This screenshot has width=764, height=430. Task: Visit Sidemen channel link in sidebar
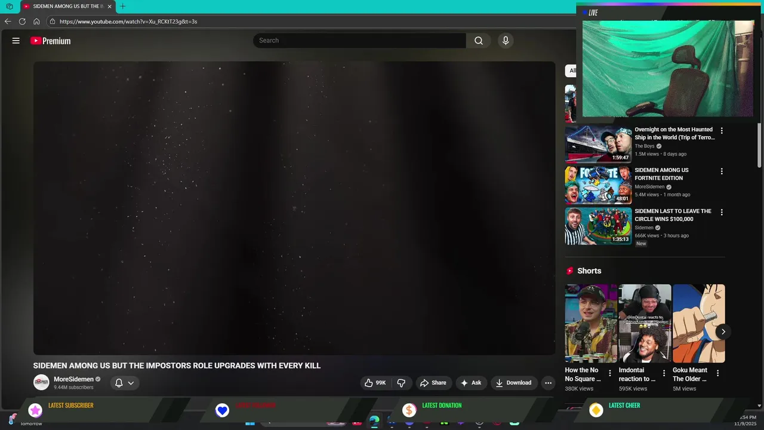644,228
